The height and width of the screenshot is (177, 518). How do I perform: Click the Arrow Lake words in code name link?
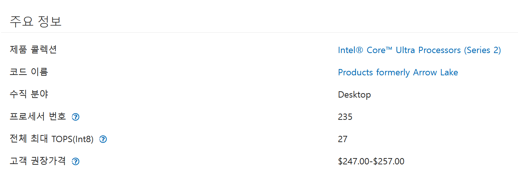[435, 72]
